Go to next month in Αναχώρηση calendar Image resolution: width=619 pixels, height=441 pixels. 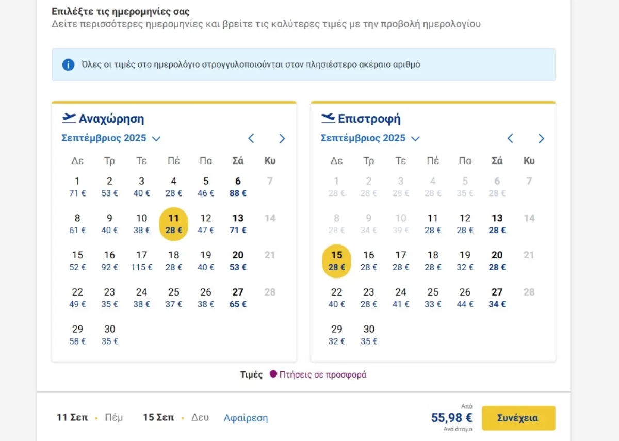tap(282, 138)
